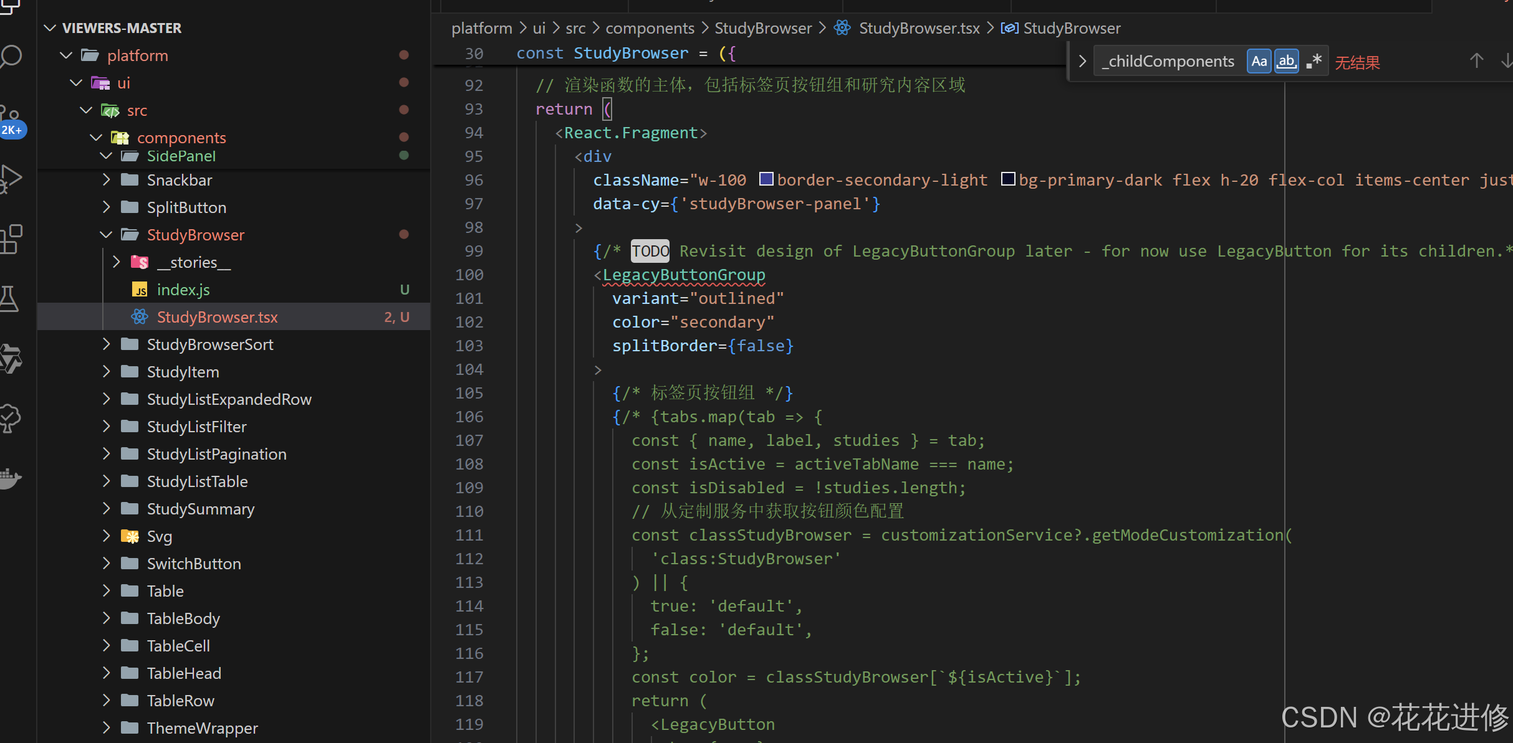Screen dimensions: 1513x743
Task: Click the Svg folder icon
Action: click(x=130, y=536)
